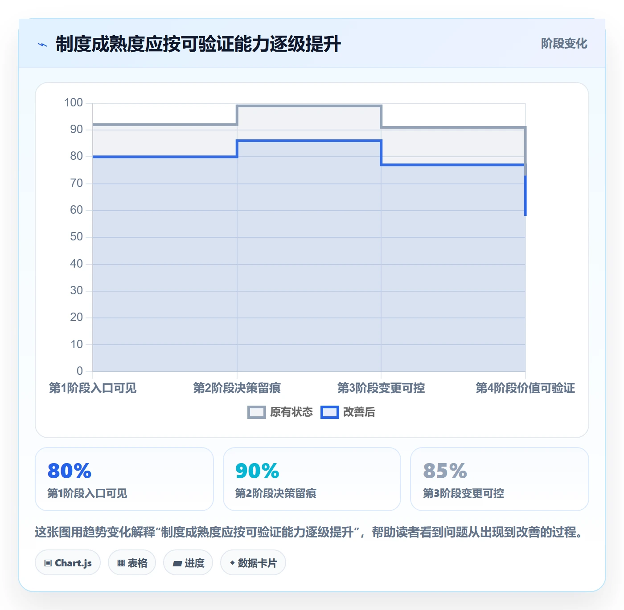Toggle the 改善后 legend swatch
The width and height of the screenshot is (624, 610).
(329, 412)
